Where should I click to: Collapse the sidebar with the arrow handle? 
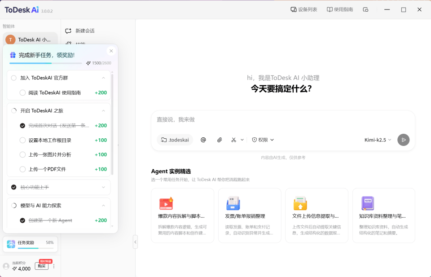coord(135,242)
